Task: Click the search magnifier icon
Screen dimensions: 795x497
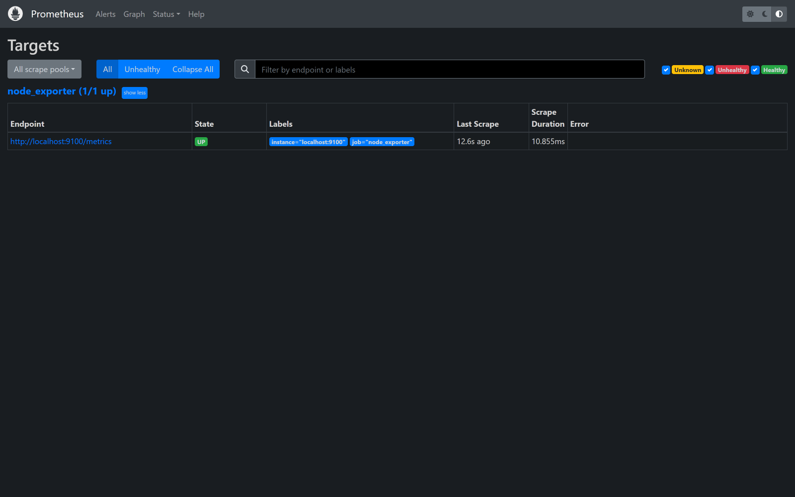Action: click(x=245, y=69)
